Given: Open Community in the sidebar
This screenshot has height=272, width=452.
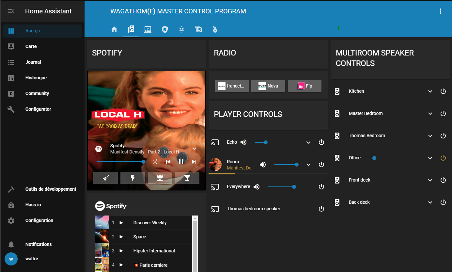Looking at the screenshot, I should click(42, 93).
